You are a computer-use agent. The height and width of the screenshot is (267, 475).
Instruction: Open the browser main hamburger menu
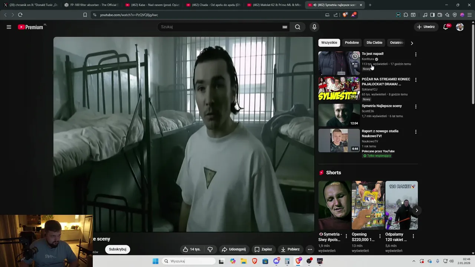(x=469, y=15)
